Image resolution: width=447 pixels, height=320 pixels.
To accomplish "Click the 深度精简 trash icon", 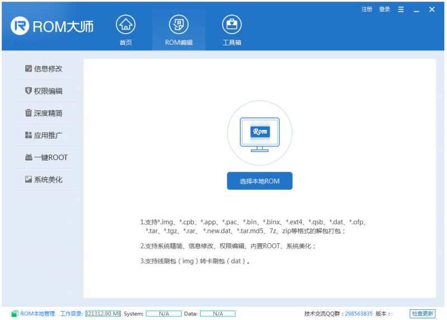I will coord(28,113).
